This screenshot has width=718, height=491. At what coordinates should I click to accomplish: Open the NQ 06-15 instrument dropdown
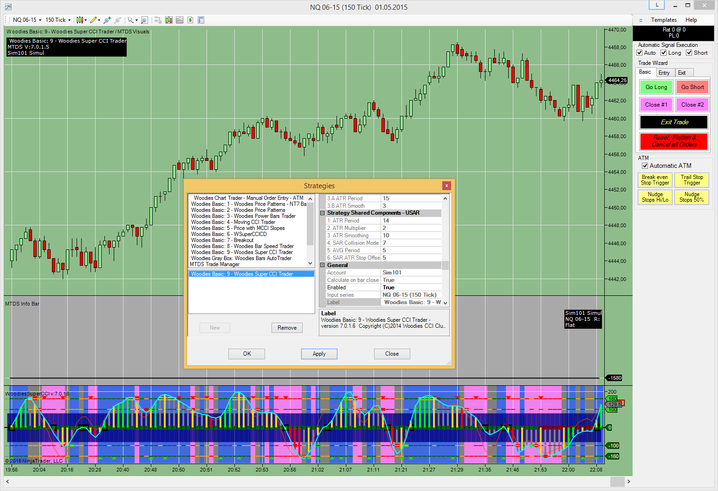tap(27, 20)
